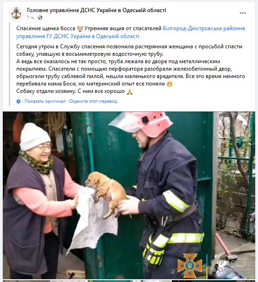Click the watermark text in photo corner
Screen dimensions: 258x282
pyautogui.click(x=234, y=266)
